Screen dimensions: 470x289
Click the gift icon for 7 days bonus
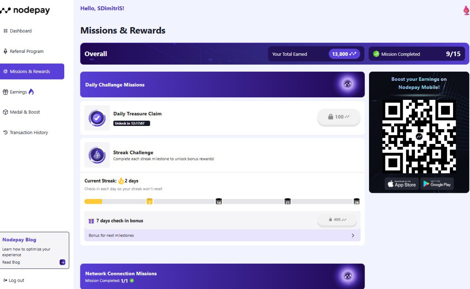pos(91,221)
